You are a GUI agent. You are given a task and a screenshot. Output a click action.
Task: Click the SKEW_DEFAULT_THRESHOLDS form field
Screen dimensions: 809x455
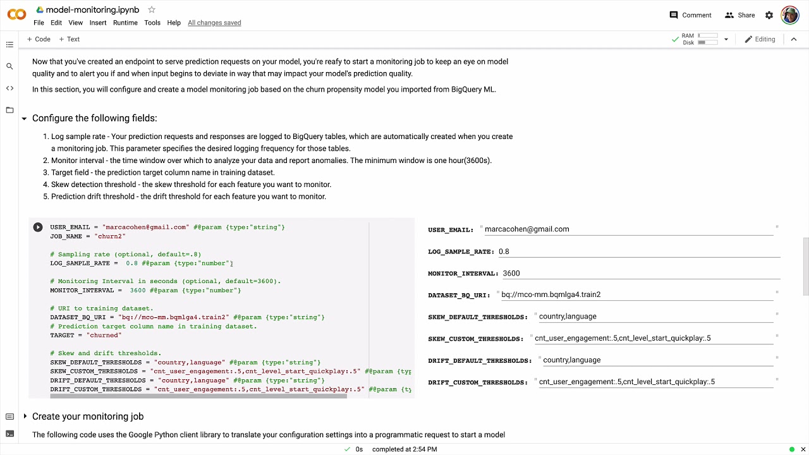pos(656,317)
